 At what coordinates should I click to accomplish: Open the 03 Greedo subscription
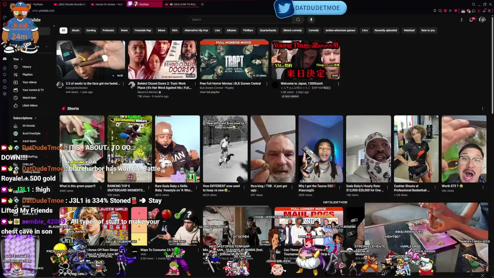pyautogui.click(x=29, y=126)
